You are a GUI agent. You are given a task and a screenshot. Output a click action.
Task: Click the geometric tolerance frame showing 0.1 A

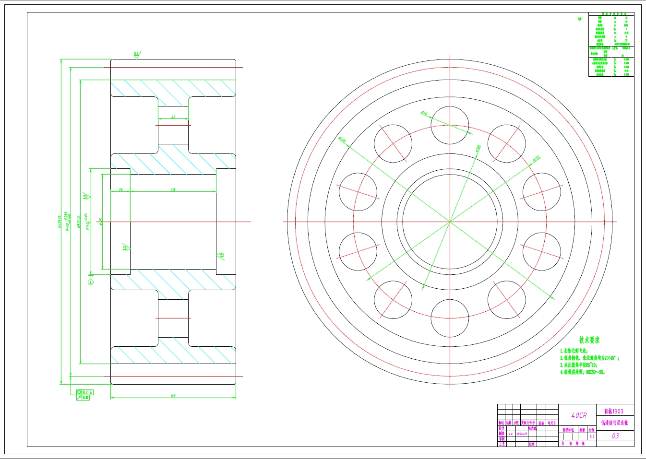[x=84, y=392]
